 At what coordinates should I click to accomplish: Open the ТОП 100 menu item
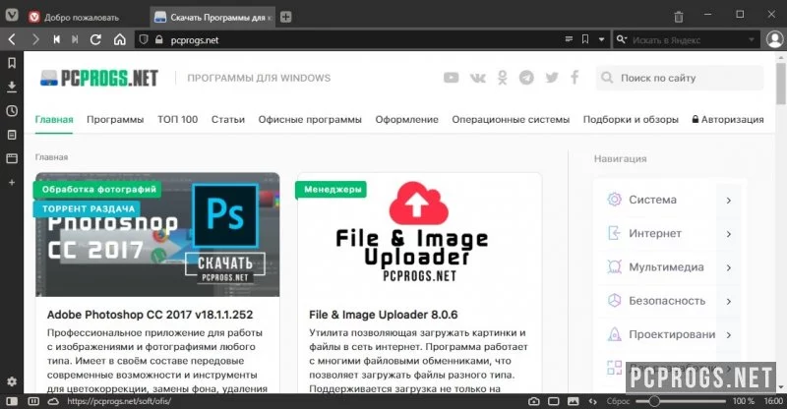[x=178, y=119]
